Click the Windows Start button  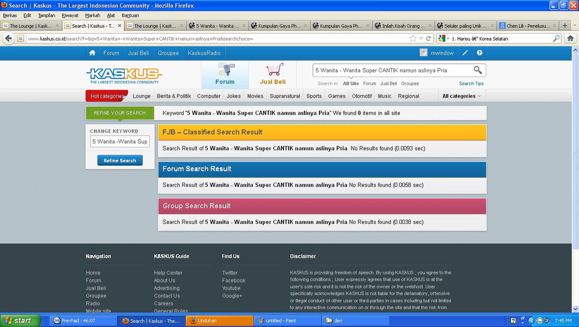click(x=20, y=321)
